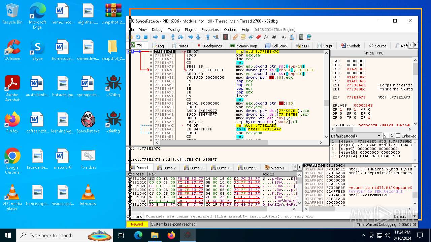Open Scylla plugin icon in toolbar

pos(226,37)
